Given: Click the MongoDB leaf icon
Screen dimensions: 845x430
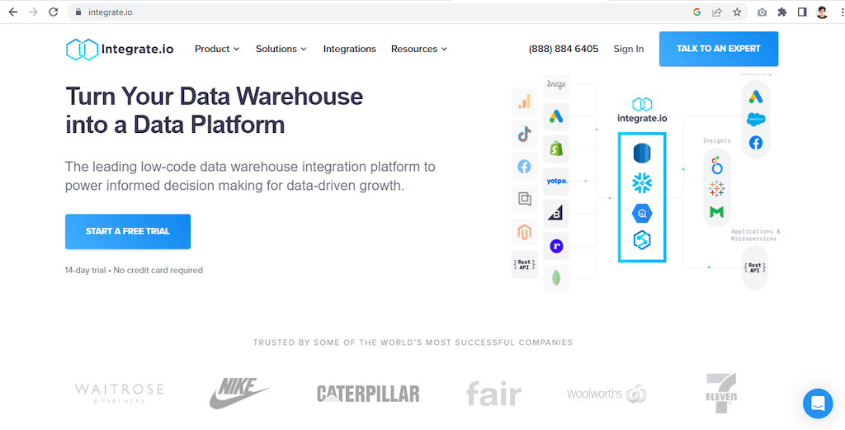Looking at the screenshot, I should (556, 279).
